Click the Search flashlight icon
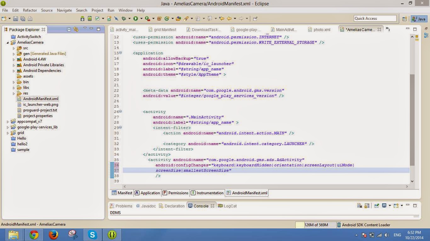The image size is (430, 241). coord(186,19)
